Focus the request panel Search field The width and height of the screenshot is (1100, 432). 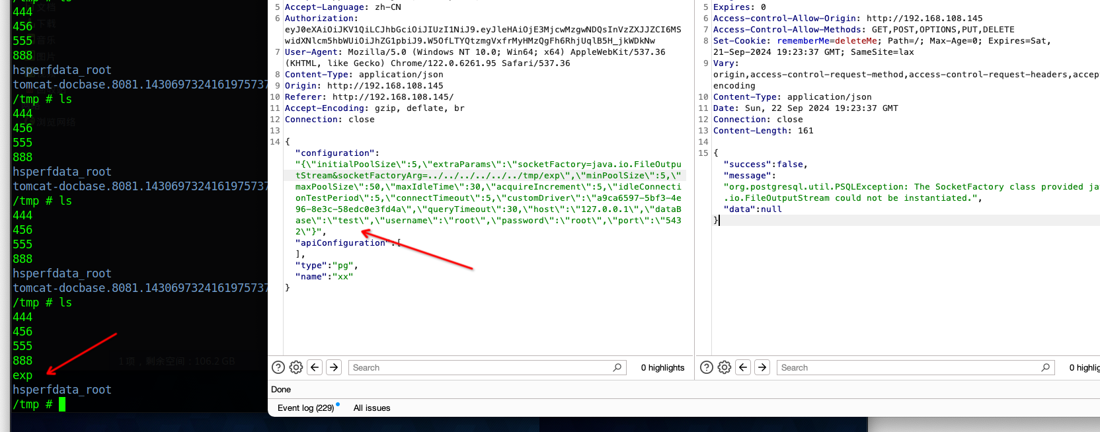[x=476, y=367]
